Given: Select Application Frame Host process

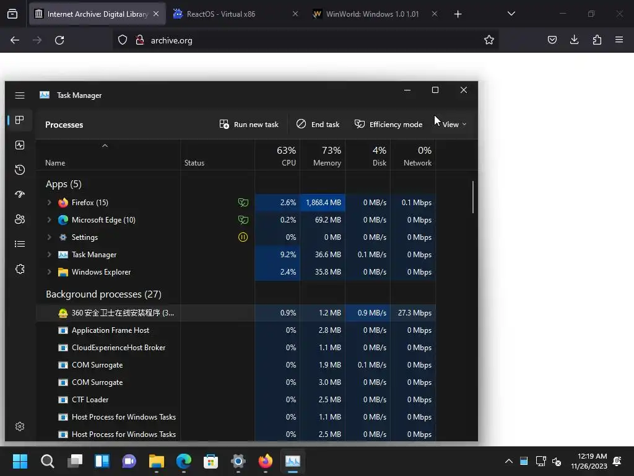Looking at the screenshot, I should pyautogui.click(x=236, y=330).
